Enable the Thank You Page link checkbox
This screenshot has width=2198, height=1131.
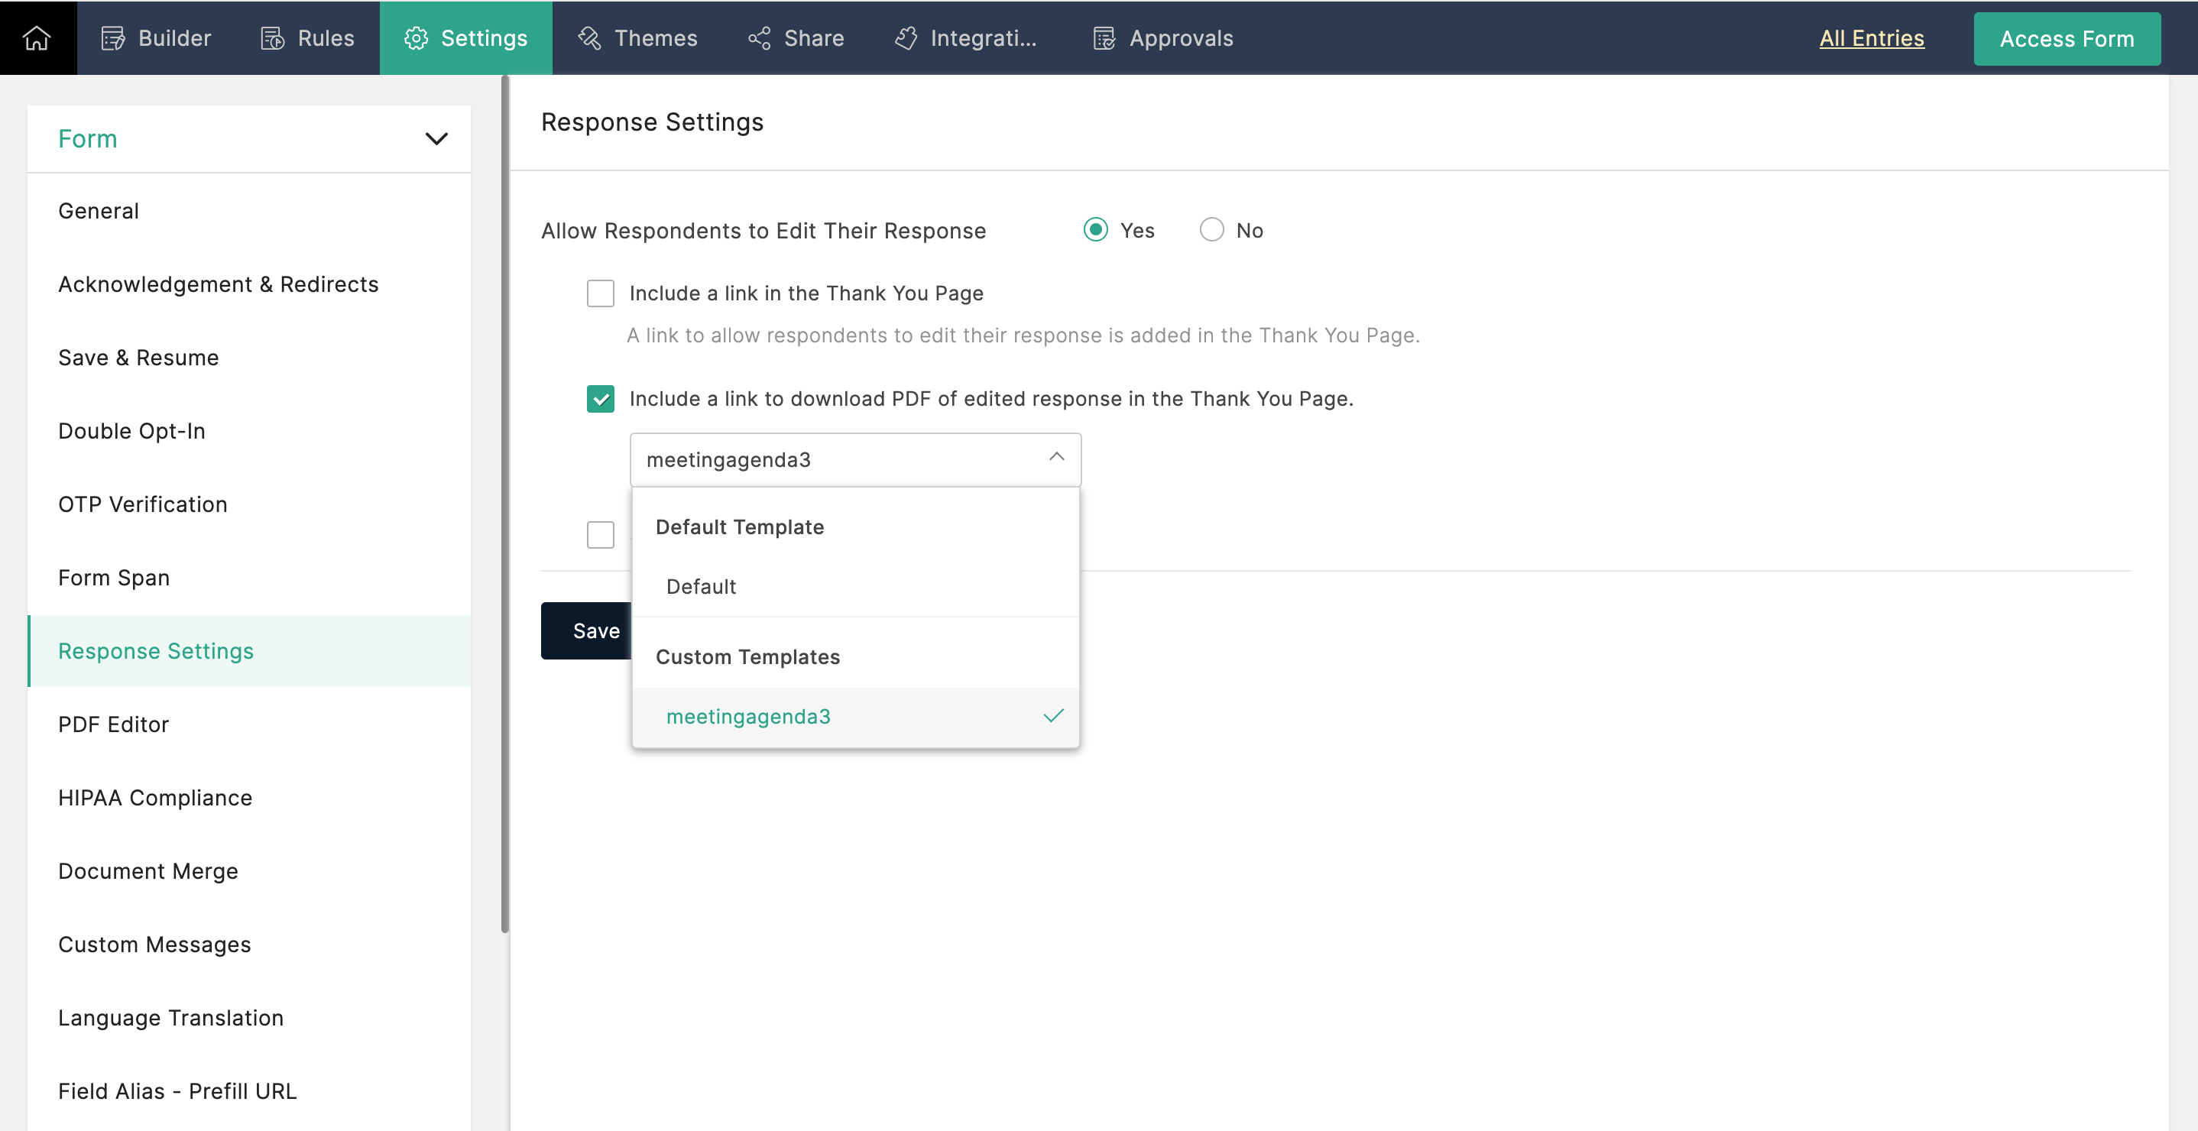[x=600, y=293]
